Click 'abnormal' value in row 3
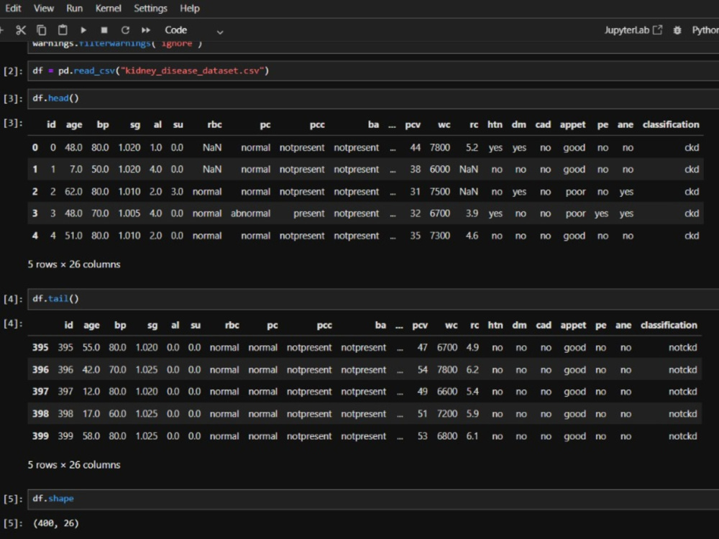This screenshot has height=539, width=719. point(250,213)
